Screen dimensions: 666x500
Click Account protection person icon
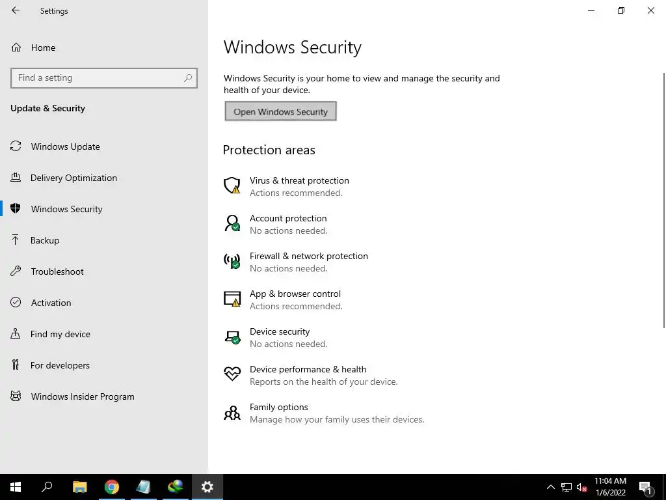point(232,223)
